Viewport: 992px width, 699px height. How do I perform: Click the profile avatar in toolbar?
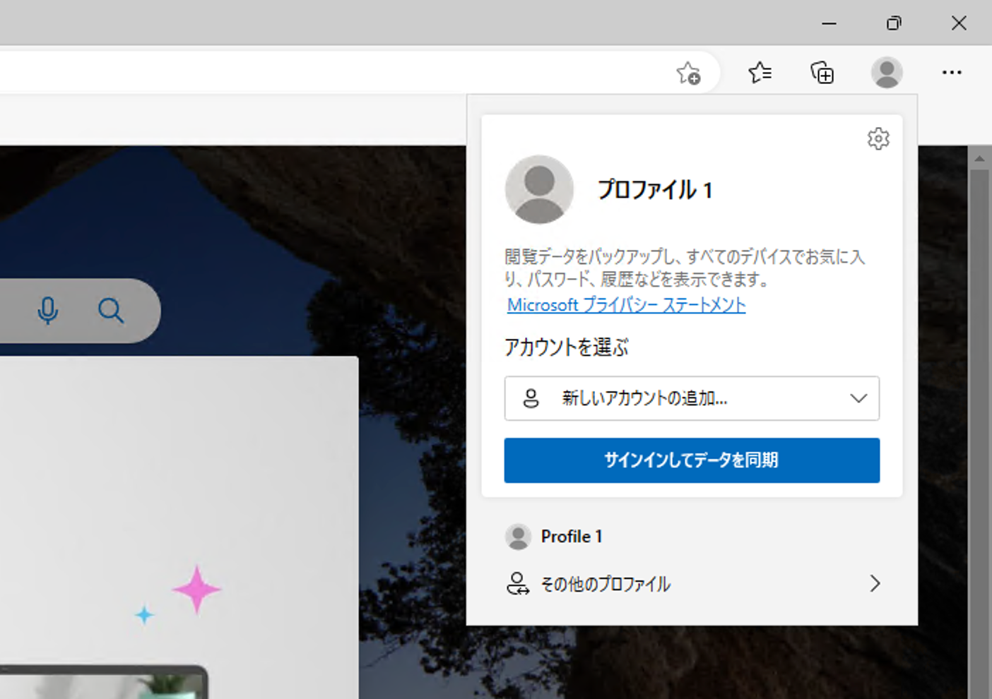pyautogui.click(x=886, y=73)
